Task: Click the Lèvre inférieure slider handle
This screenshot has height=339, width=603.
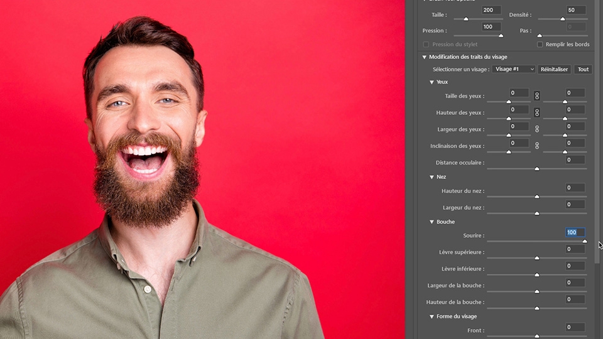Action: coord(537,275)
